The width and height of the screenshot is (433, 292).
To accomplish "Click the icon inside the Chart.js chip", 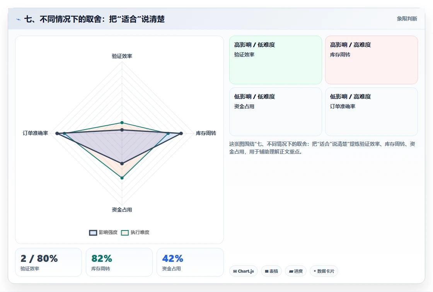I will 235,271.
